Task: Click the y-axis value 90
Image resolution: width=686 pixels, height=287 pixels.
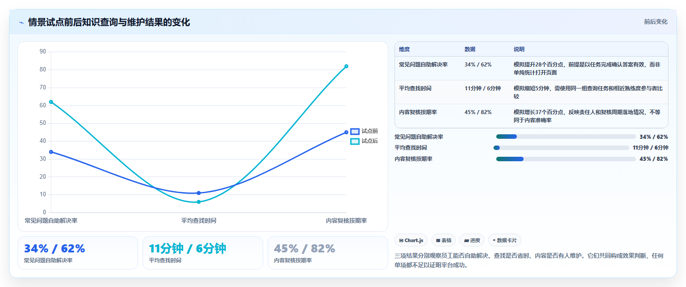Action: tap(43, 52)
